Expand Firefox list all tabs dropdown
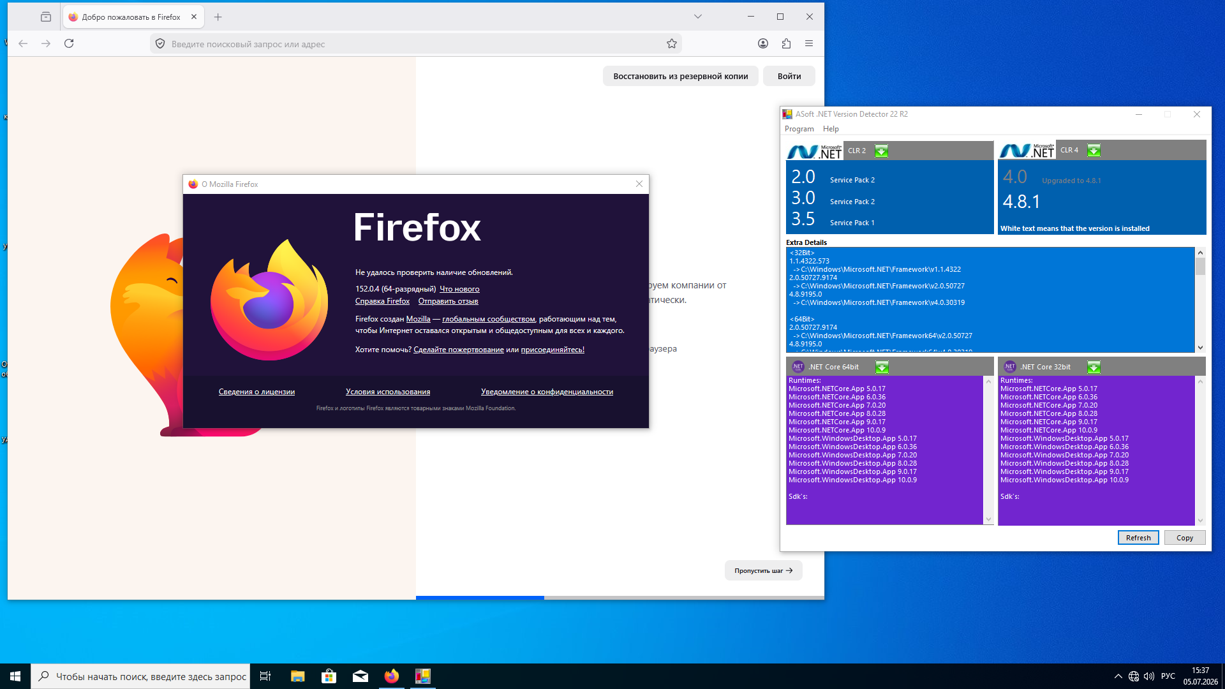 click(698, 17)
